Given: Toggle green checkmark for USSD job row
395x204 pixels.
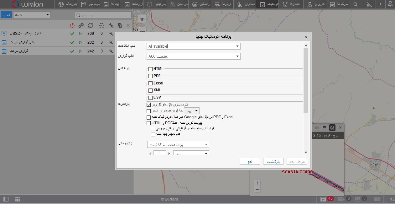Looking at the screenshot, I should click(x=72, y=33).
